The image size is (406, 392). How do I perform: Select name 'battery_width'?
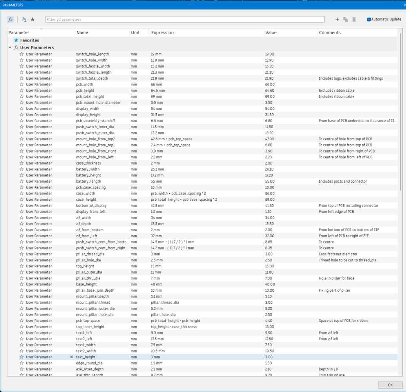[x=88, y=169]
